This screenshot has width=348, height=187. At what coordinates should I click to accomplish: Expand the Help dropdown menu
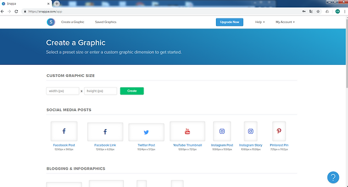260,22
